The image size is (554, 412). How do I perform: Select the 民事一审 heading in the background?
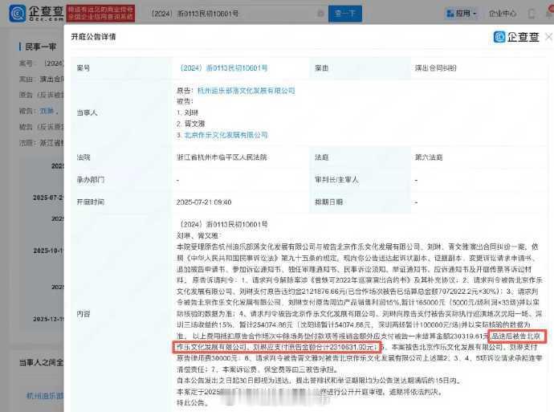tap(40, 47)
